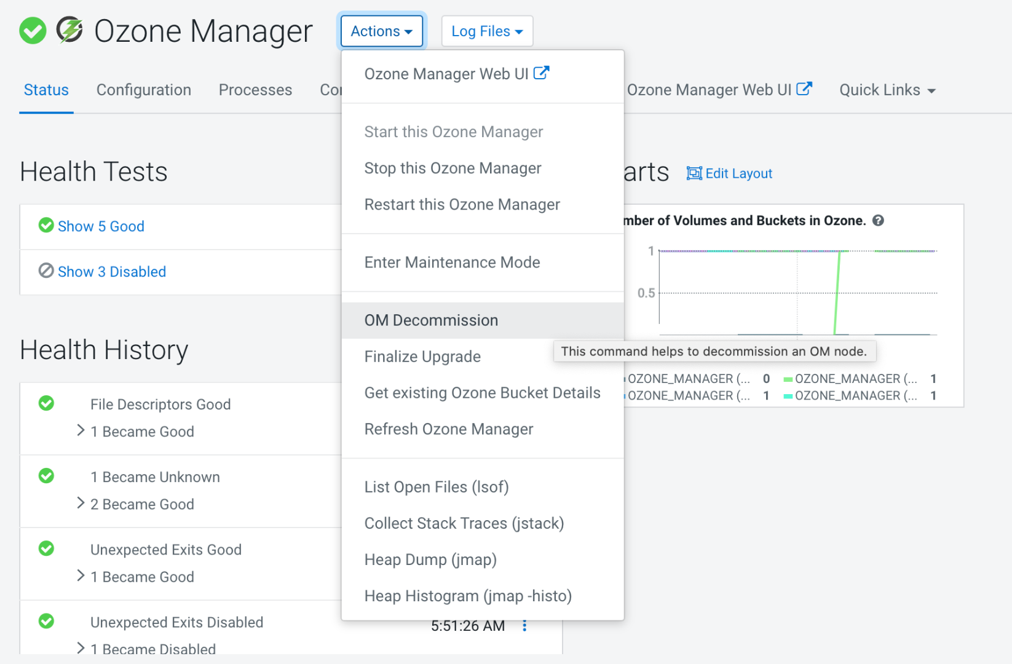
Task: Open the three-dot menu beside 5:51:26 AM
Action: pyautogui.click(x=524, y=626)
